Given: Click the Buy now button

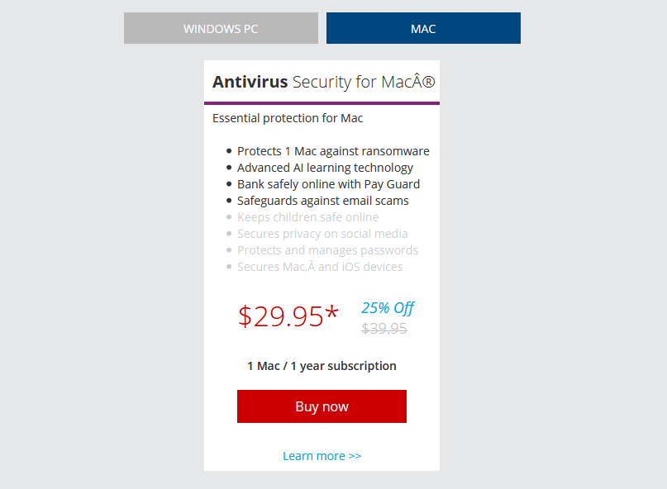Looking at the screenshot, I should (322, 406).
